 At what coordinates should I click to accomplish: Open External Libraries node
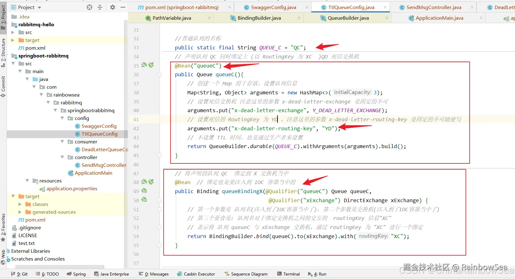click(x=30, y=251)
